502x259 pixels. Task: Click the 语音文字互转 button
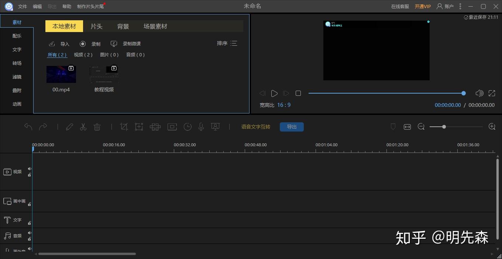(255, 126)
